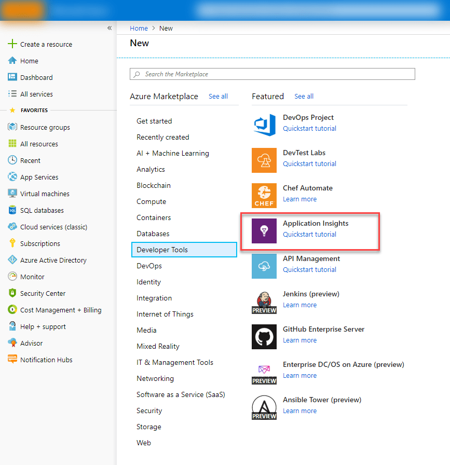Open the Dashboard icon in sidebar
The width and height of the screenshot is (450, 465).
[12, 77]
